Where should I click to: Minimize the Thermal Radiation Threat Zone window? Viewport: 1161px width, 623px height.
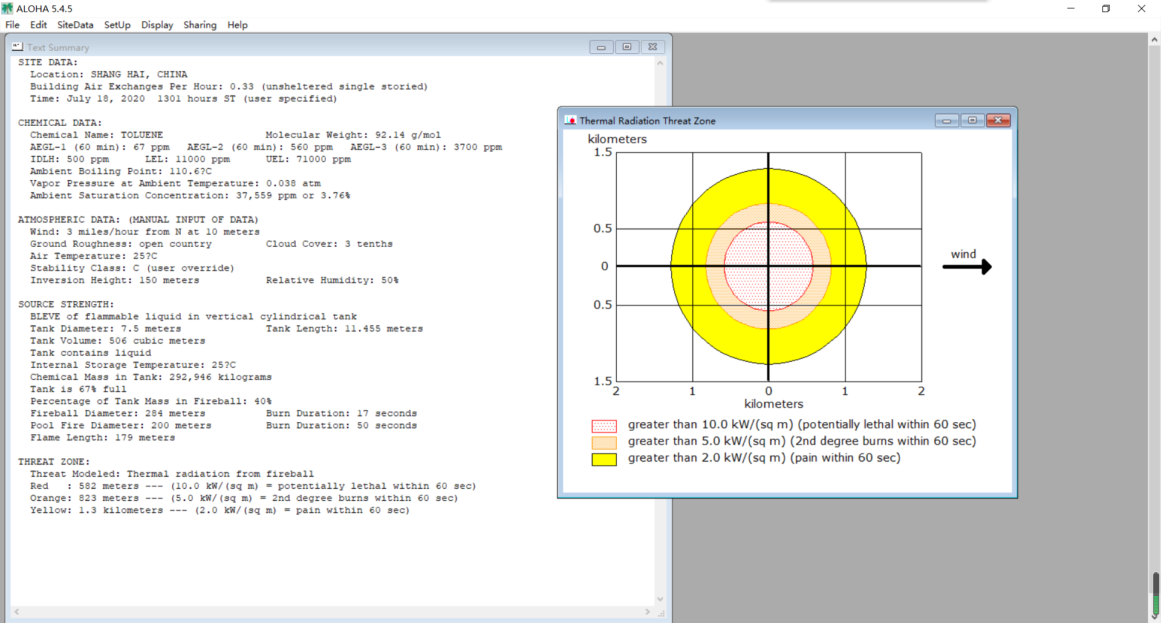pyautogui.click(x=947, y=120)
